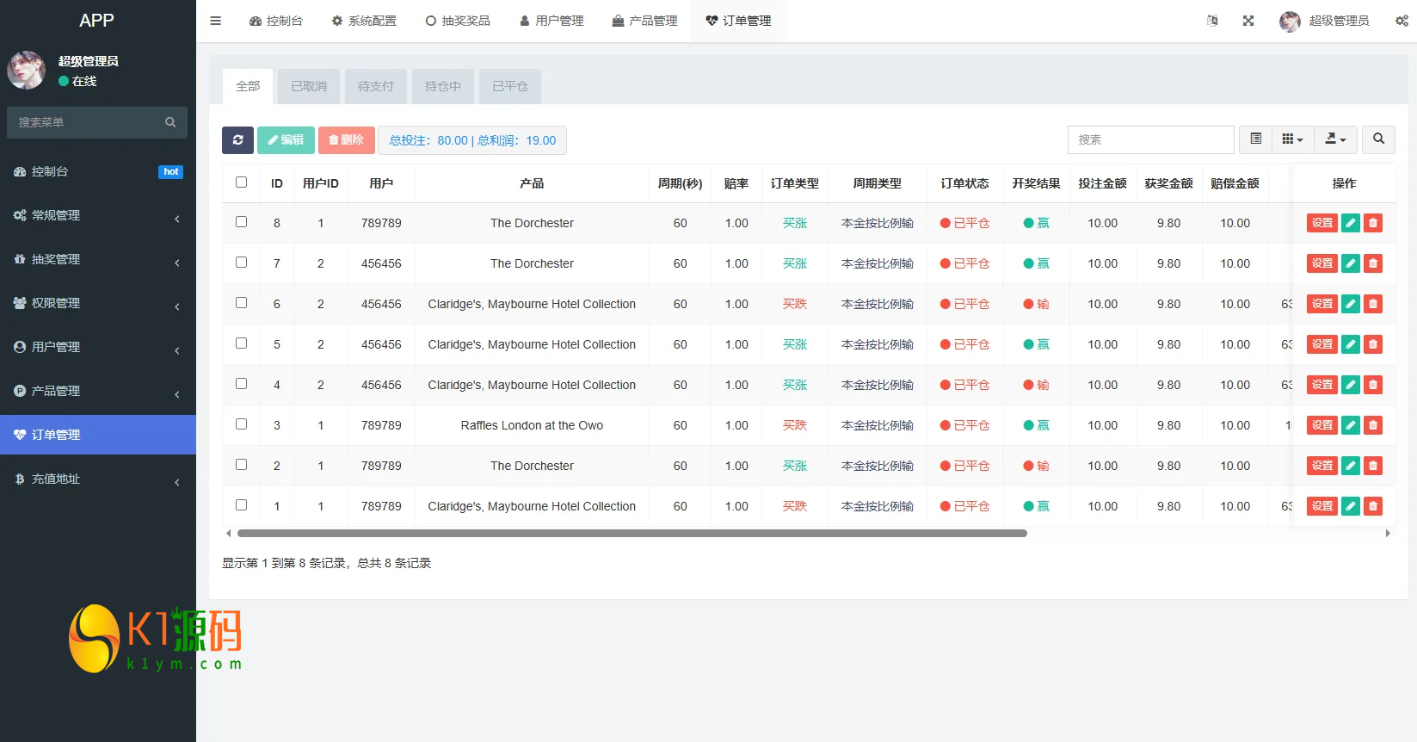Click the green 编辑 toolbar button
1417x742 pixels.
click(286, 140)
